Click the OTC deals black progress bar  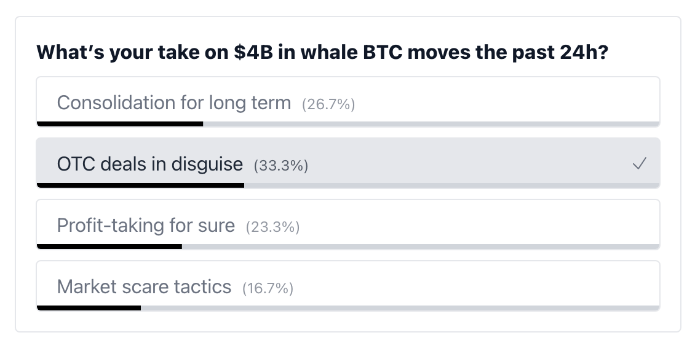[140, 186]
